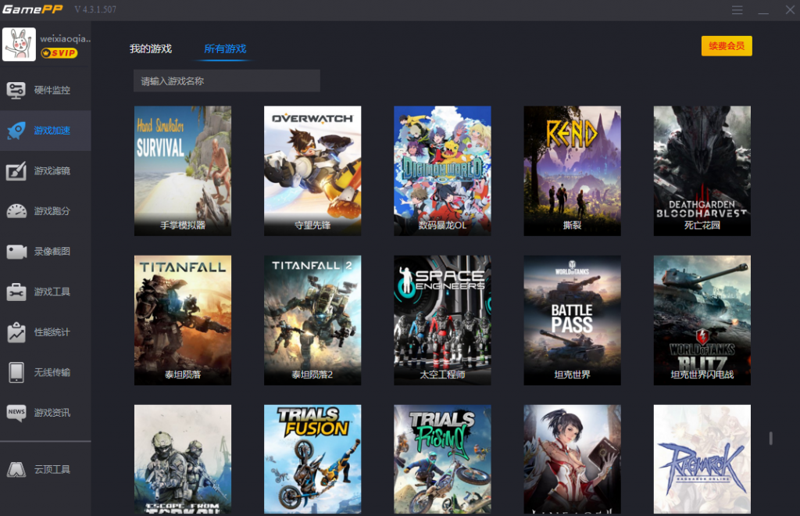This screenshot has height=516, width=800.
Task: Click the 续费会员 renew membership button
Action: click(727, 46)
